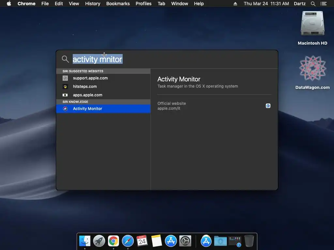Open the Notification Center list icon

323,4
